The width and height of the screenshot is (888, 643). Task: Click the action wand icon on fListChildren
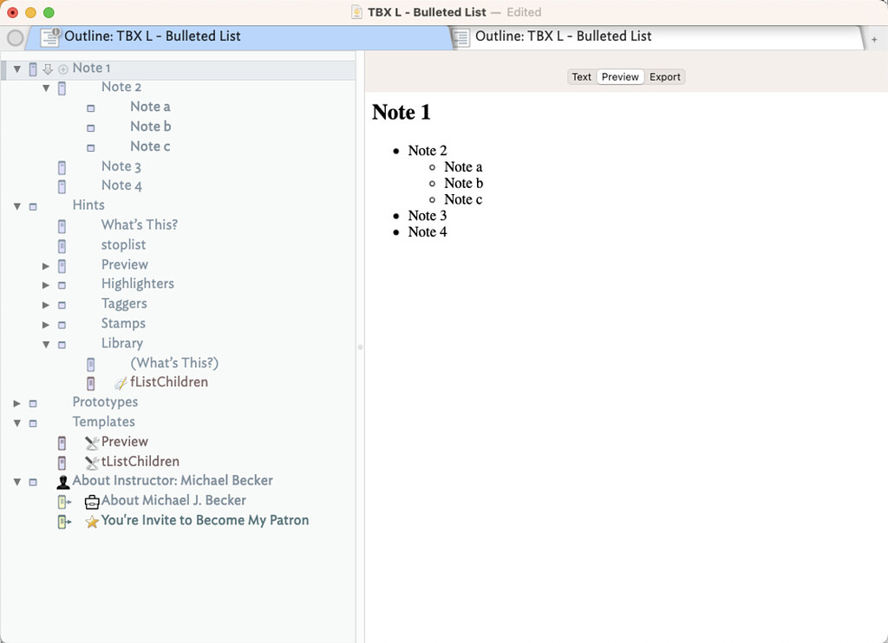(x=120, y=382)
